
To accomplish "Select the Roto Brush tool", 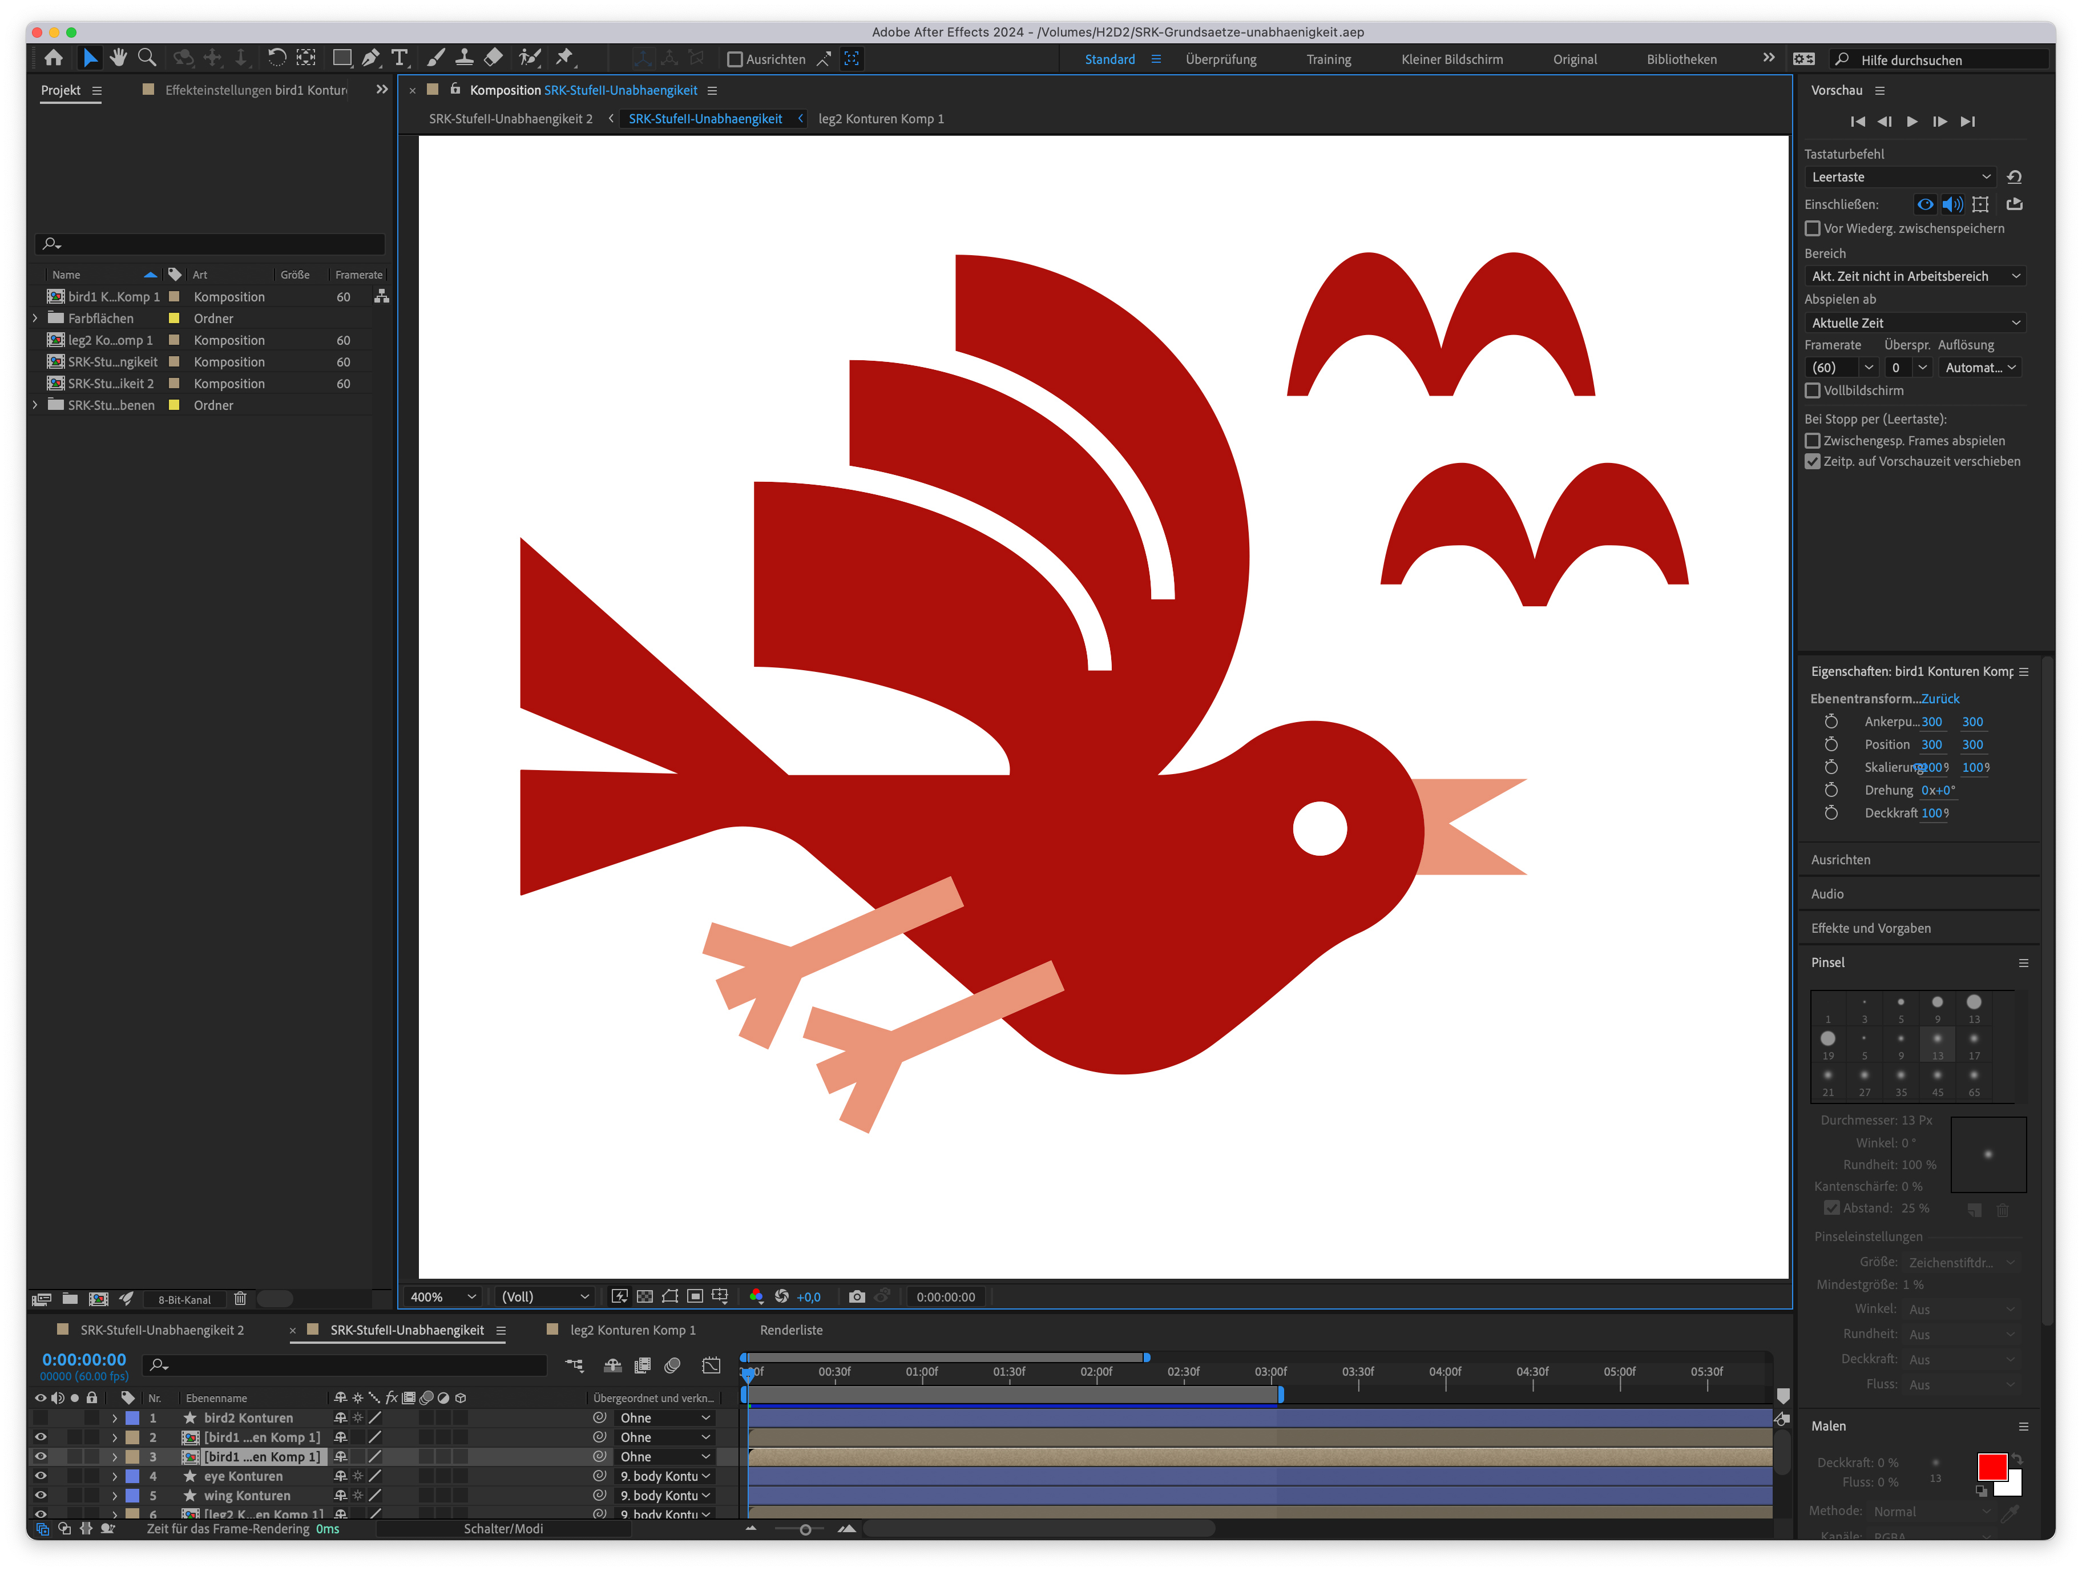I will tap(530, 58).
